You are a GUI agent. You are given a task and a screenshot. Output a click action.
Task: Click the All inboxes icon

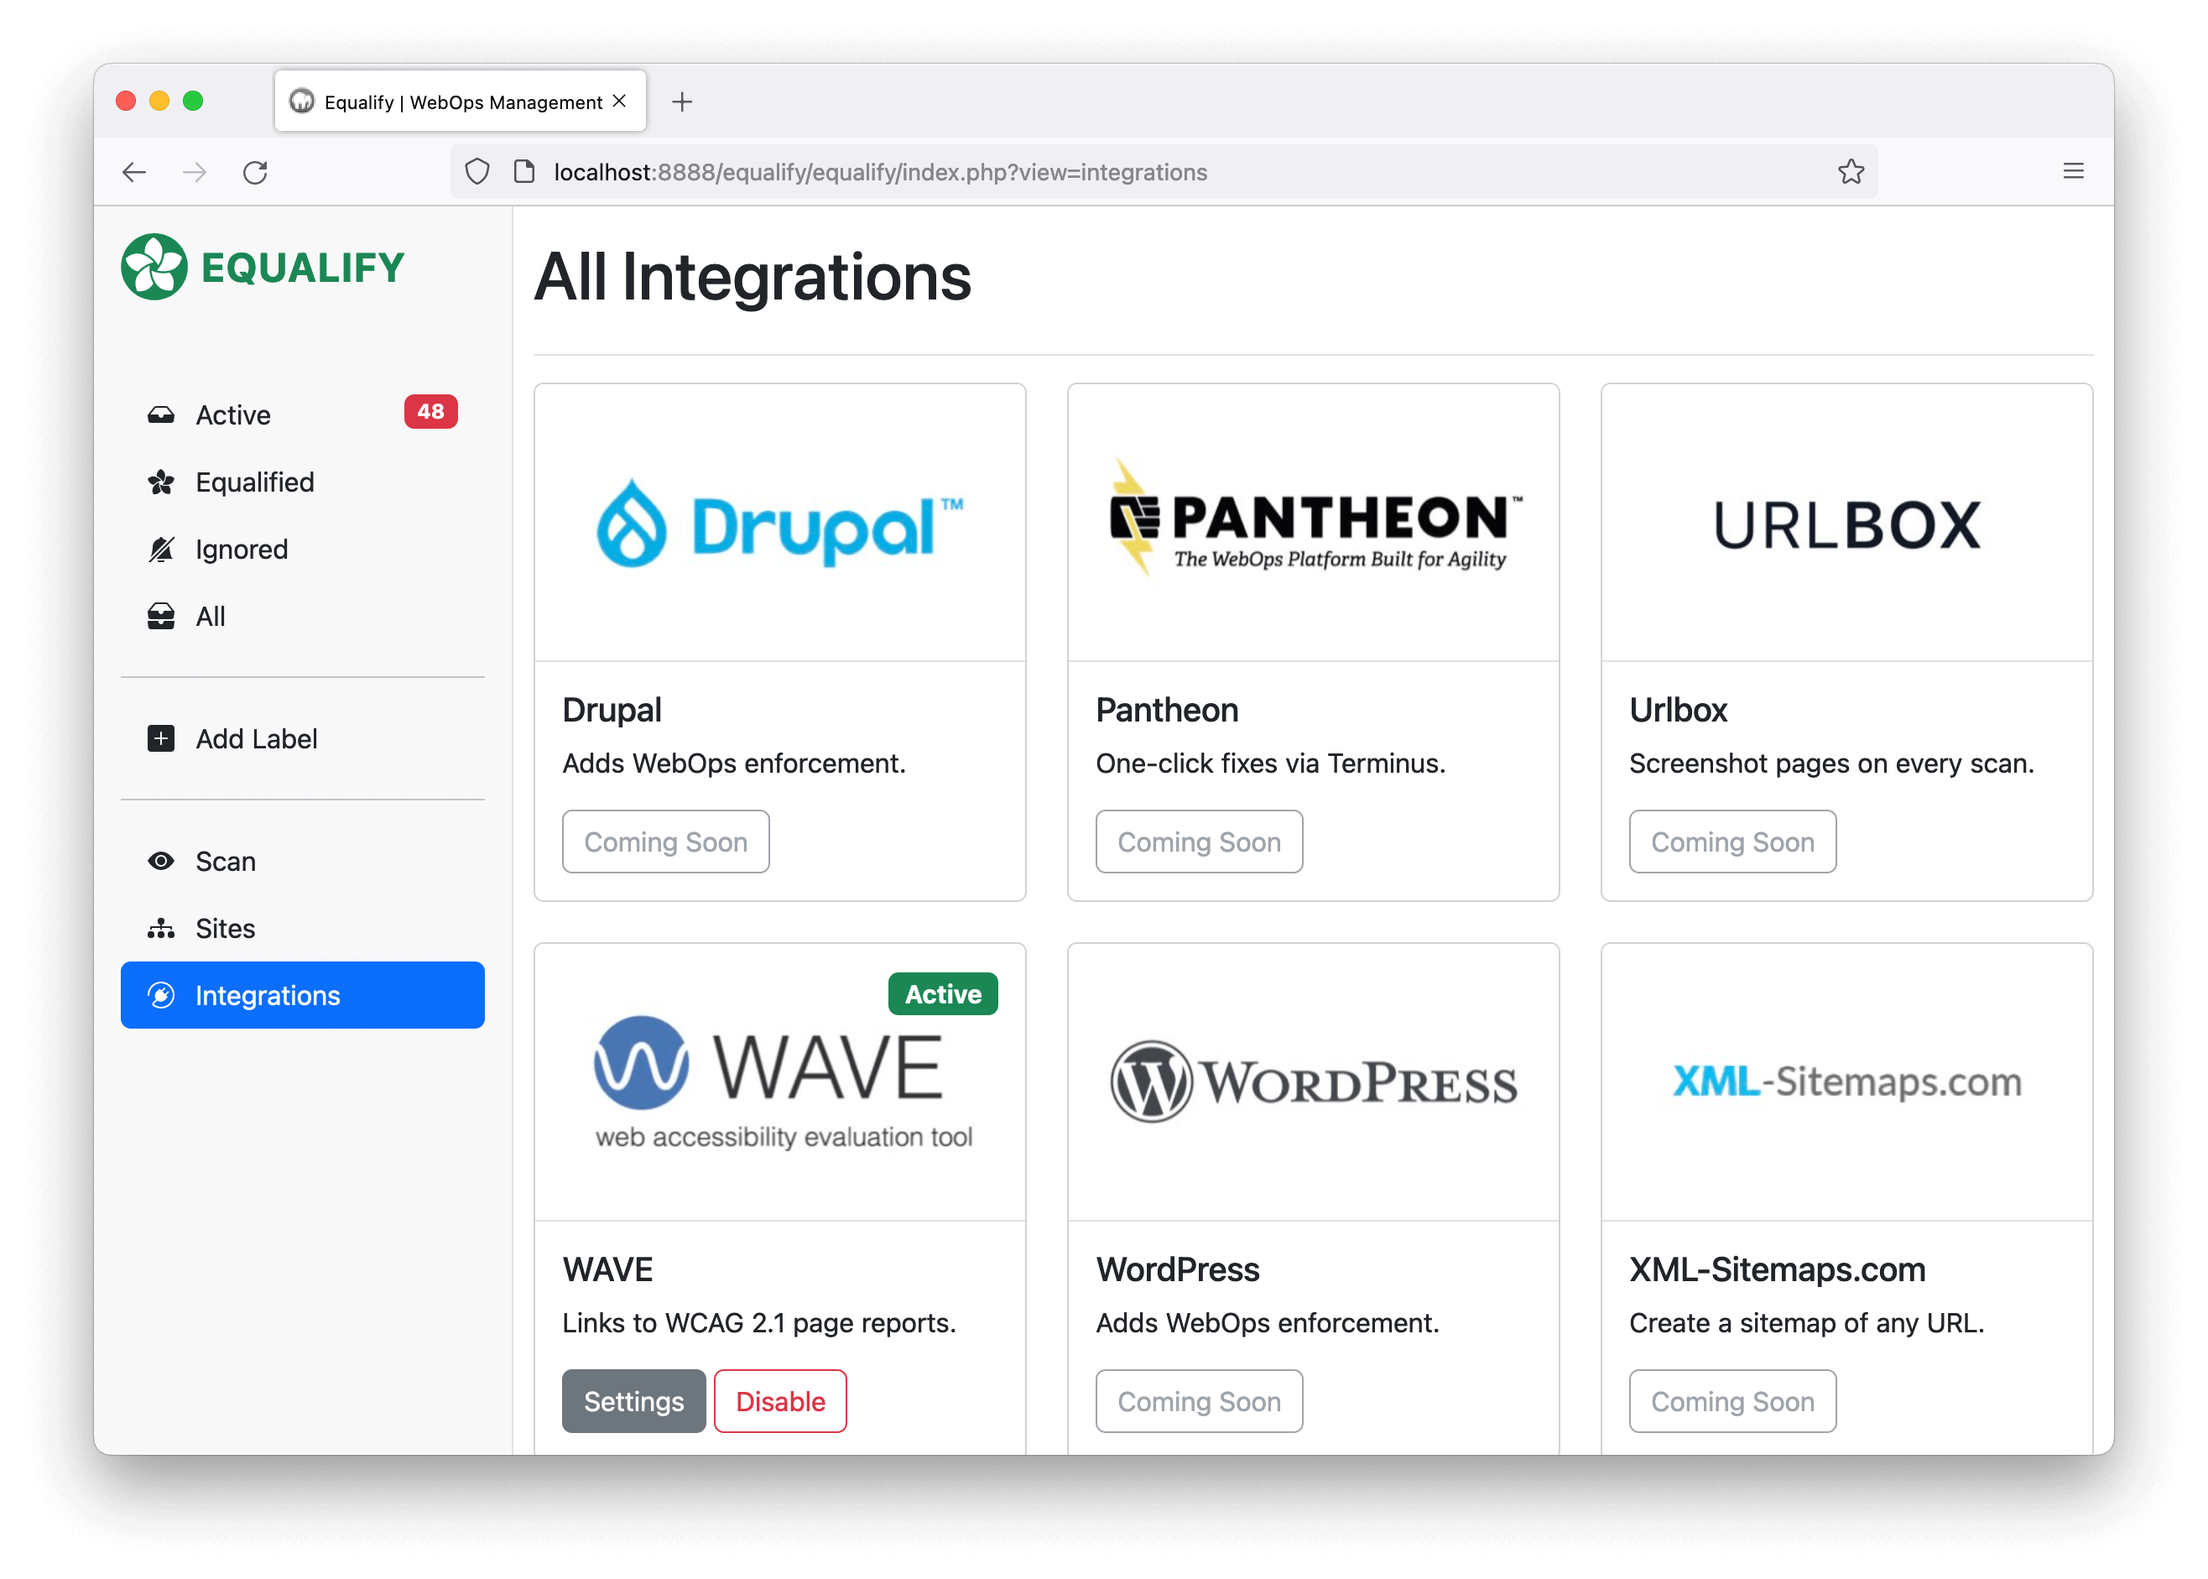[161, 617]
